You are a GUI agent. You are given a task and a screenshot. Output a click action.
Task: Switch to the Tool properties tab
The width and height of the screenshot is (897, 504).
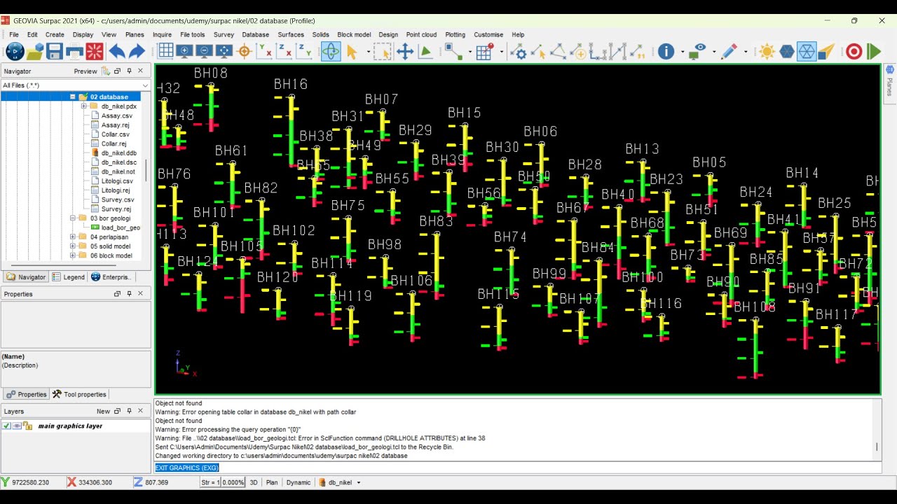(79, 394)
